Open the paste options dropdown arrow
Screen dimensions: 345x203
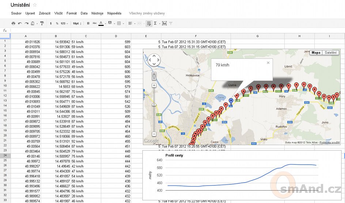37,23
